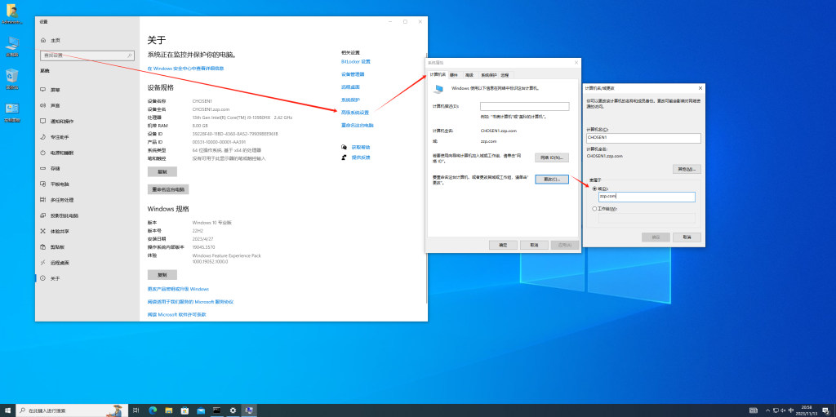Open the 声音 (Sound) settings page
The height and width of the screenshot is (417, 836).
pos(55,105)
